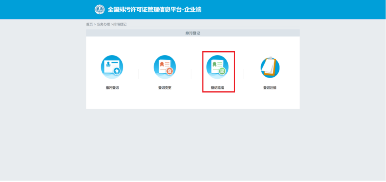Click the orange 变 badge on icon

pyautogui.click(x=169, y=72)
